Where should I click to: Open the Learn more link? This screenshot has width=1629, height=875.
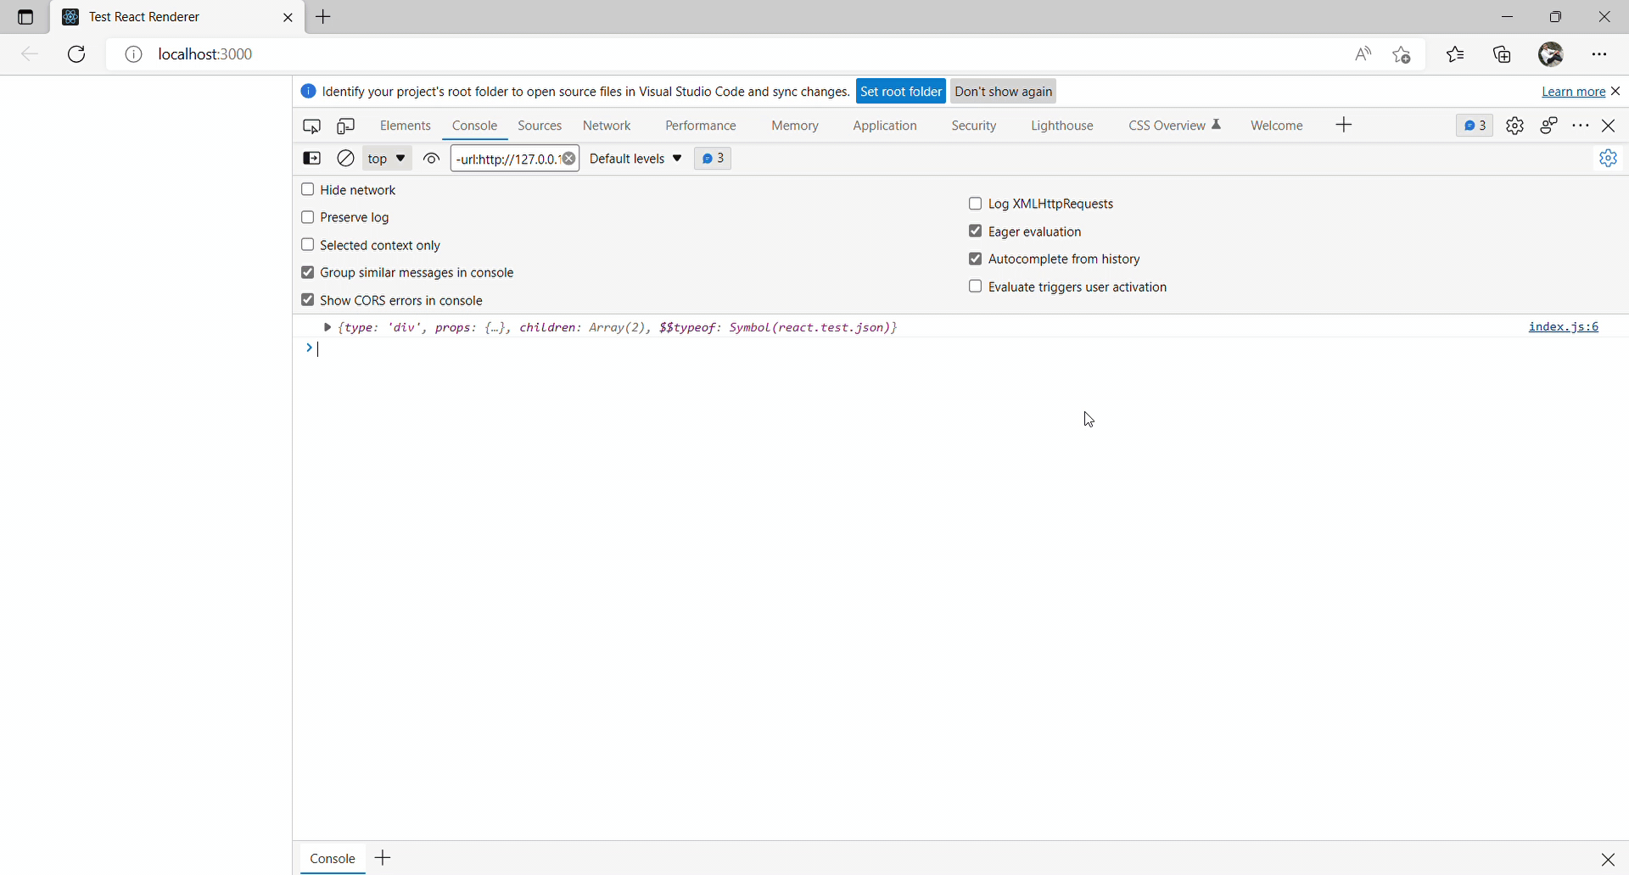point(1573,92)
